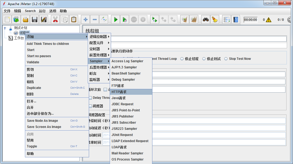
Task: Click the Clear All brooms icon
Action: (194, 19)
